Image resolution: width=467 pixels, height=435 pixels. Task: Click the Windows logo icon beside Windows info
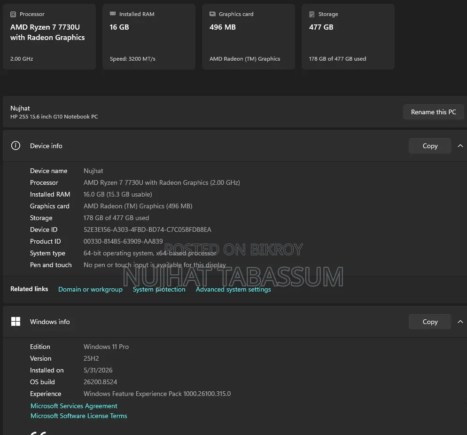click(x=16, y=321)
